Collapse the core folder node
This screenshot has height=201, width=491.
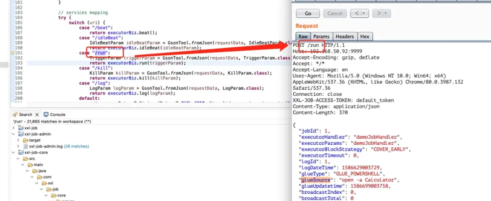(x=47, y=195)
